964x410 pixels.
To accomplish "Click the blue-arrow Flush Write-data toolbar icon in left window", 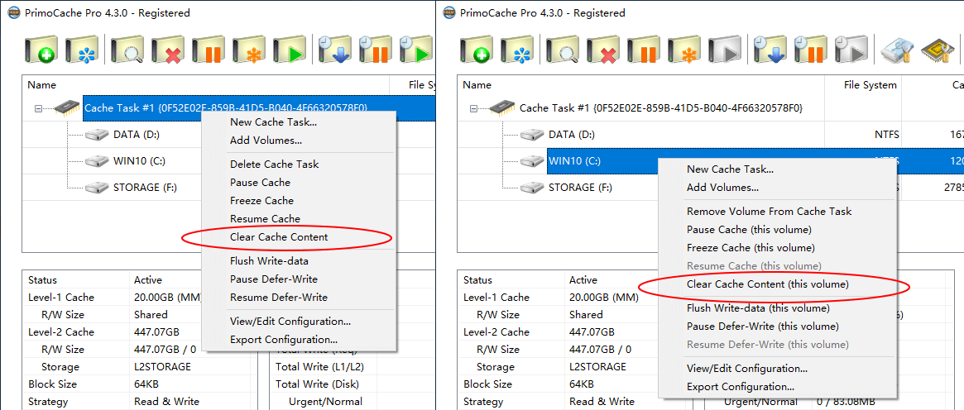I will pyautogui.click(x=334, y=50).
